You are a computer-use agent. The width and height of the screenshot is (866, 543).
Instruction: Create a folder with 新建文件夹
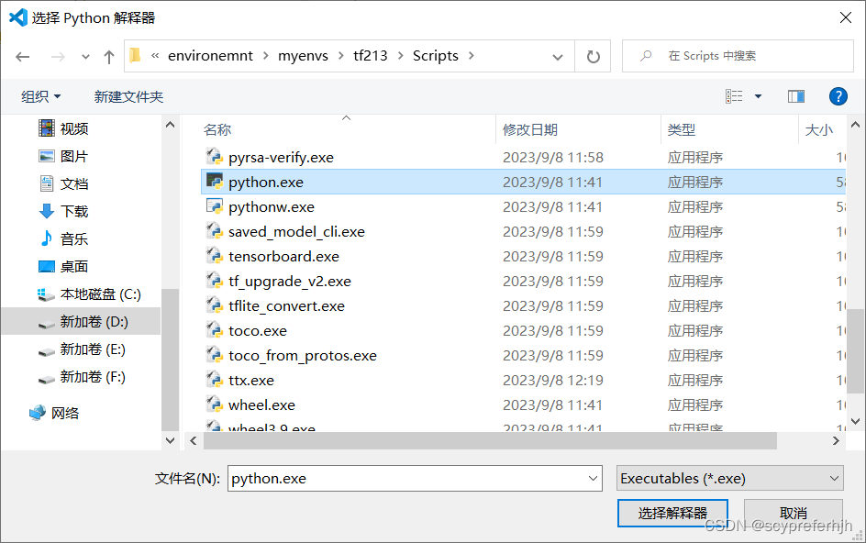coord(128,96)
